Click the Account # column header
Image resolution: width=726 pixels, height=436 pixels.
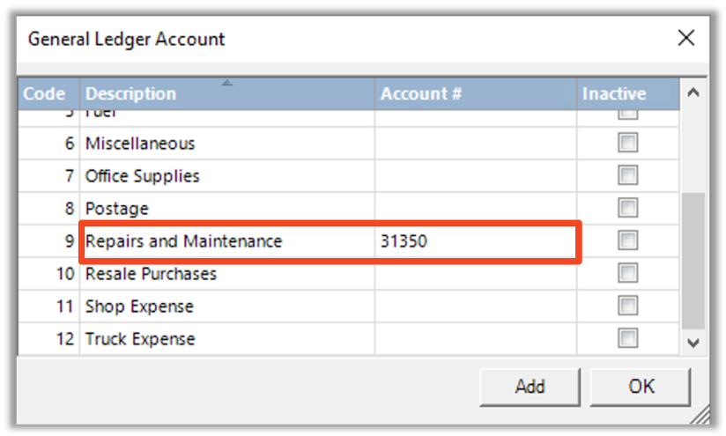tap(476, 94)
